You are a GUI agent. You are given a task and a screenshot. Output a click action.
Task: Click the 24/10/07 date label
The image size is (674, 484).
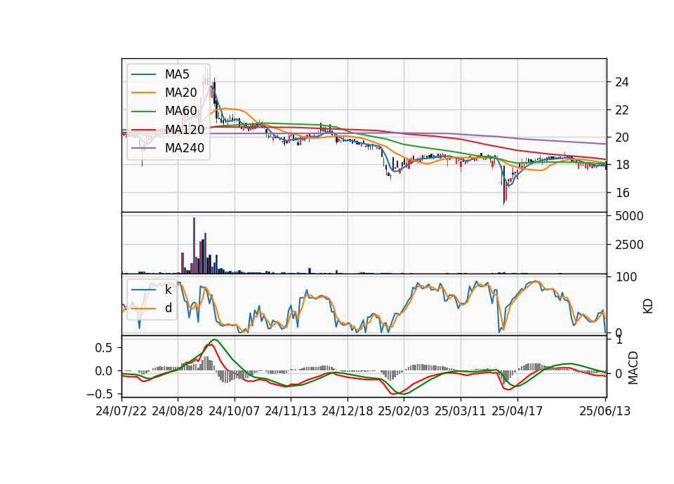(x=234, y=411)
